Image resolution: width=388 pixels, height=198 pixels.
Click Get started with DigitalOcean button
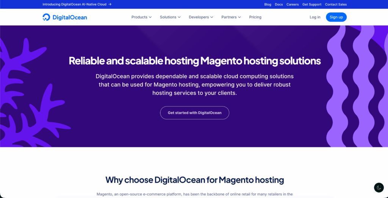pos(194,113)
